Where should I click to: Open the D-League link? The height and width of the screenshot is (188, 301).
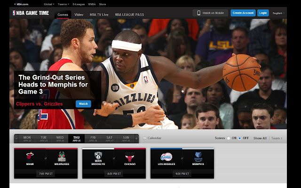tap(79, 4)
